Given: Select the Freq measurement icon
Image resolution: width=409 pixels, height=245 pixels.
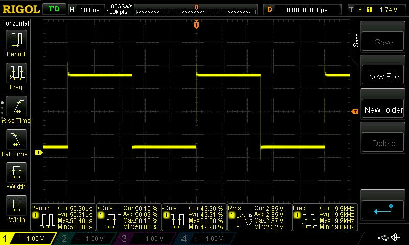Looking at the screenshot, I should pos(16,73).
